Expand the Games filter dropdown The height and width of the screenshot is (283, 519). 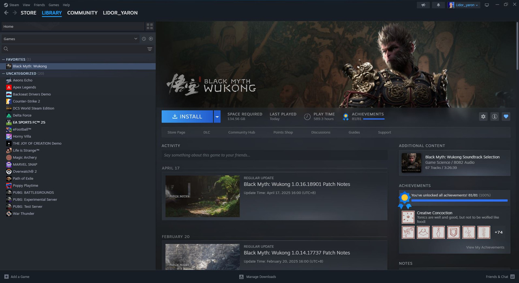(136, 39)
